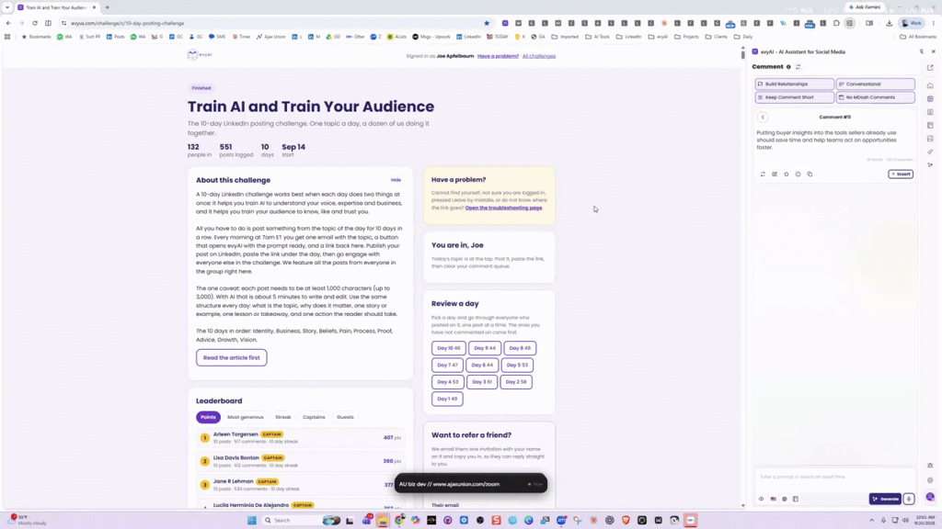This screenshot has height=529, width=942.
Task: Open Windows Start menu on taskbar
Action: 252,520
